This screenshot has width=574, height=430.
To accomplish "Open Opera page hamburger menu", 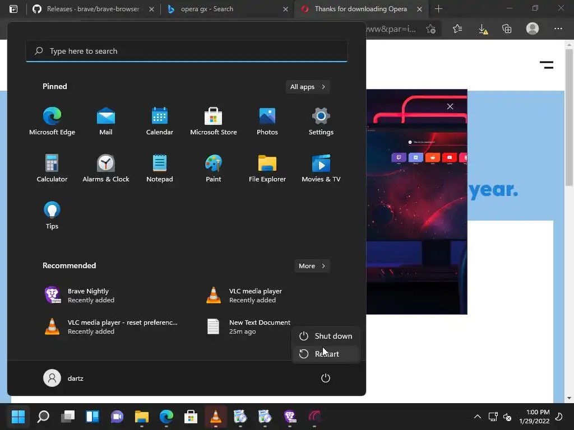I will tap(547, 65).
